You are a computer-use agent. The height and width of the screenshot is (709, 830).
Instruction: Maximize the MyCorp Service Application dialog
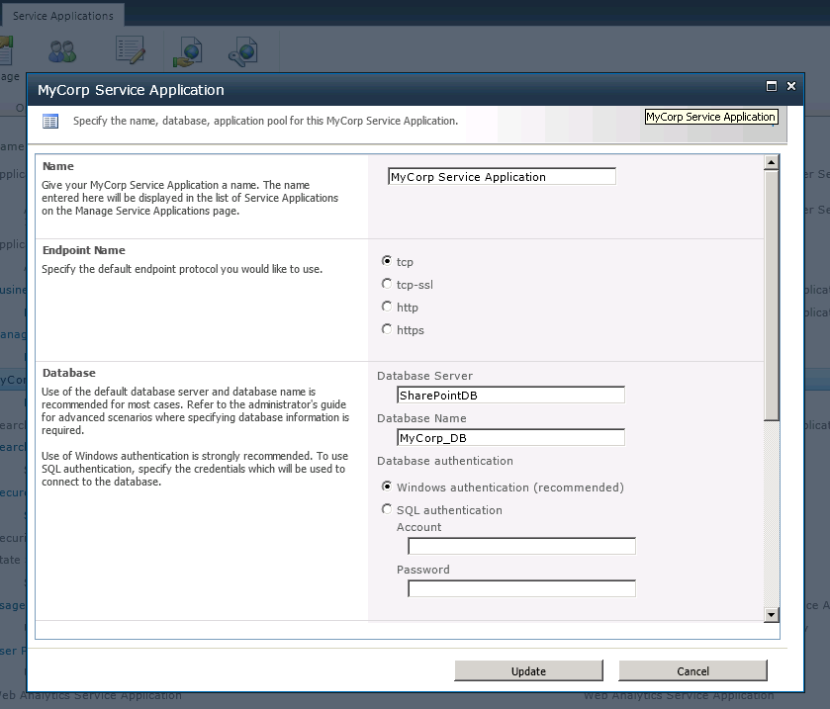pos(772,87)
